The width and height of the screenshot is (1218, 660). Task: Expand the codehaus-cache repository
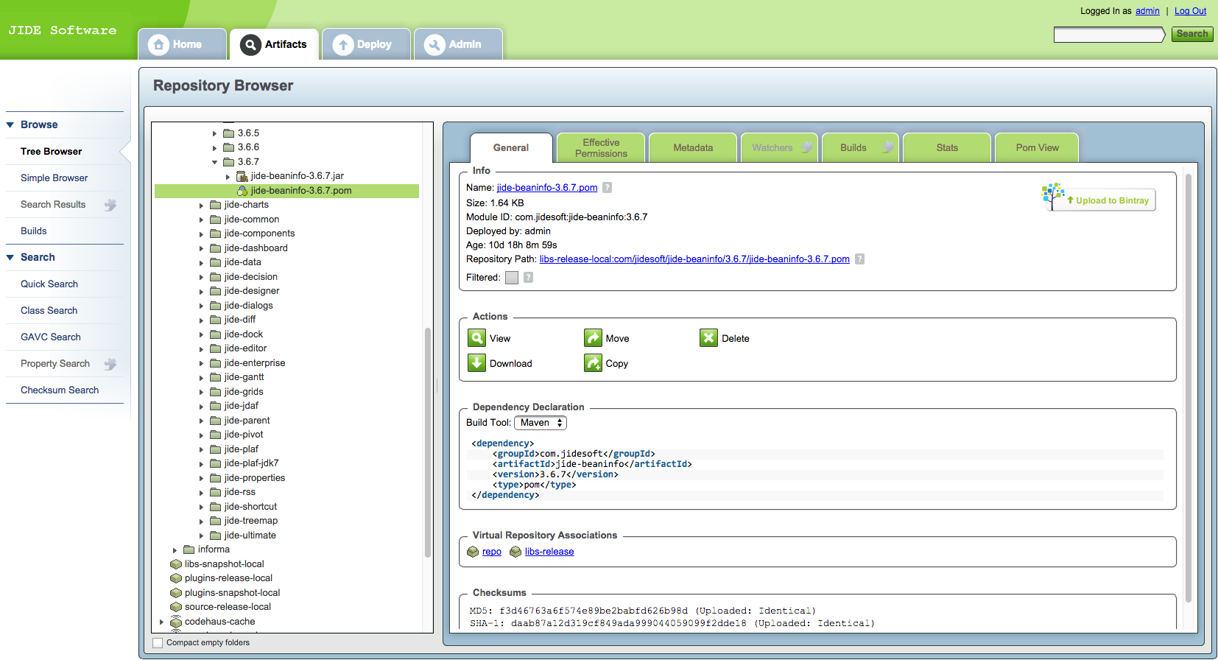click(162, 622)
